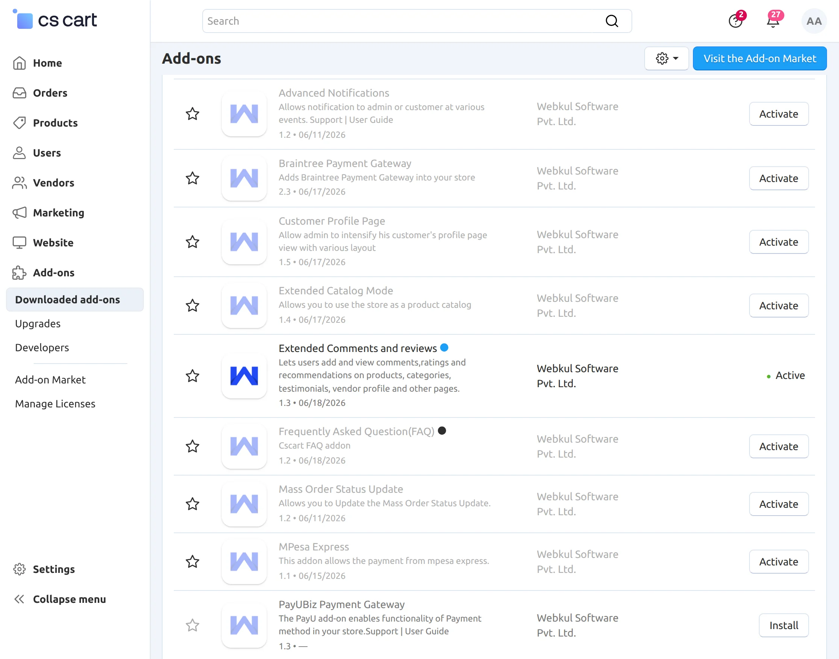The image size is (839, 659).
Task: Open the Mass Order Status Update logo
Action: point(244,504)
